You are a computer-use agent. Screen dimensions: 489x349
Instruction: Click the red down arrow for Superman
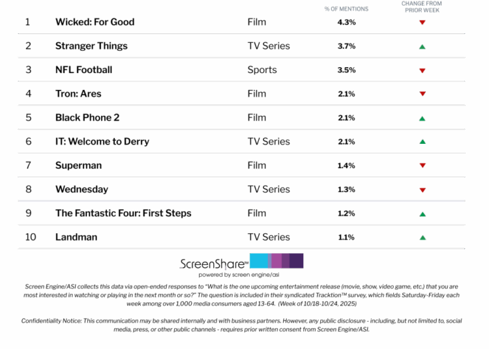click(422, 165)
